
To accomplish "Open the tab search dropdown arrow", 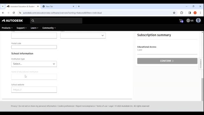I will 3,6.
